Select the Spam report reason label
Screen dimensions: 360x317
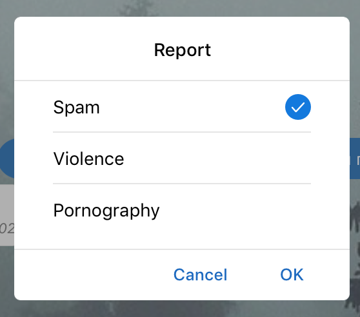pos(77,108)
